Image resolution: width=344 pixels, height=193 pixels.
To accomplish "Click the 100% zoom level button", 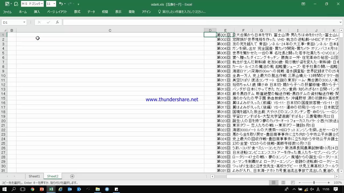I will [338, 183].
